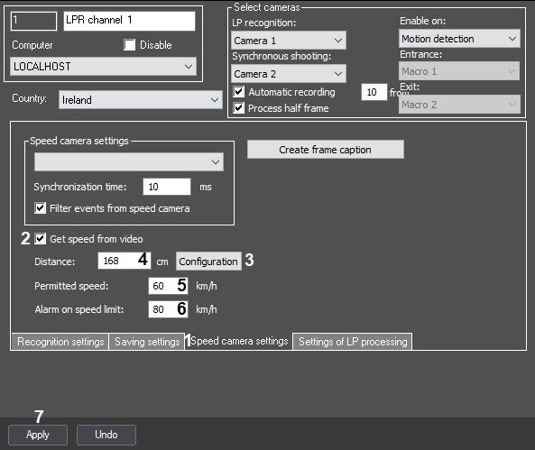Select Settings of LP processing tab
Viewport: 535px width, 450px height.
pos(353,342)
